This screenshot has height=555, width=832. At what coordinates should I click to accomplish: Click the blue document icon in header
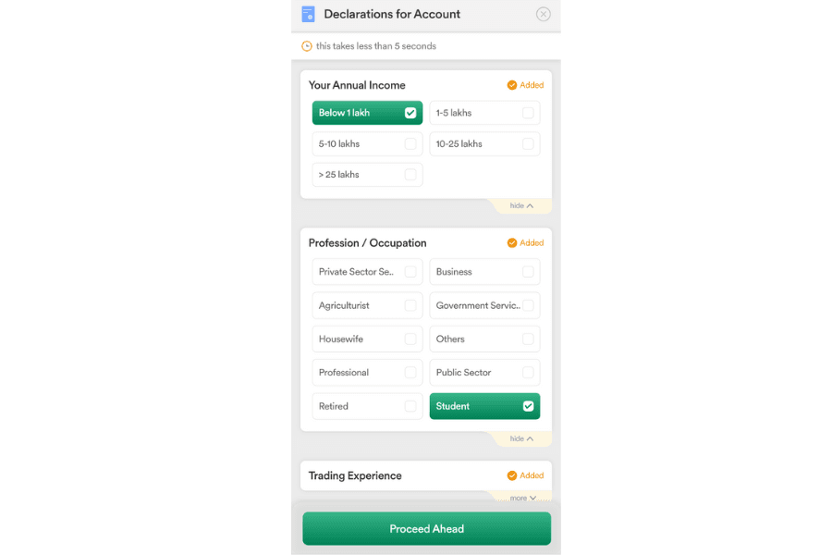pos(308,15)
